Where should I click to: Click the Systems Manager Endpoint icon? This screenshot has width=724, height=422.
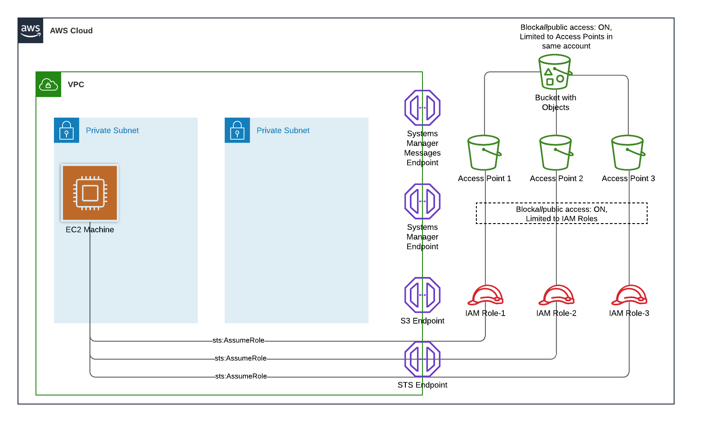point(422,201)
